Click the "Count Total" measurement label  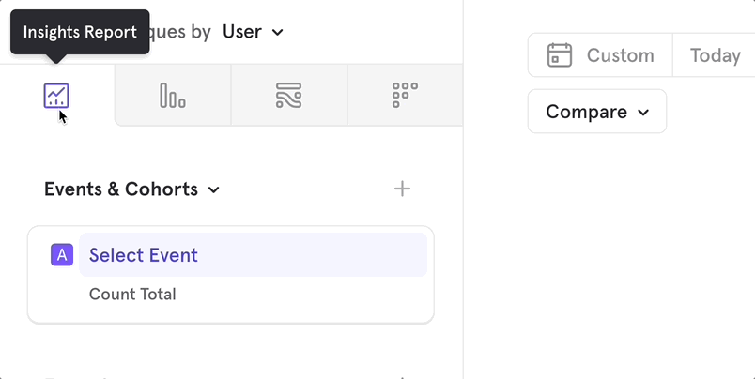[x=132, y=295]
